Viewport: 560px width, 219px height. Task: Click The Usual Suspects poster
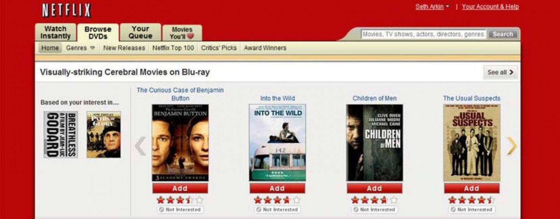(x=472, y=143)
